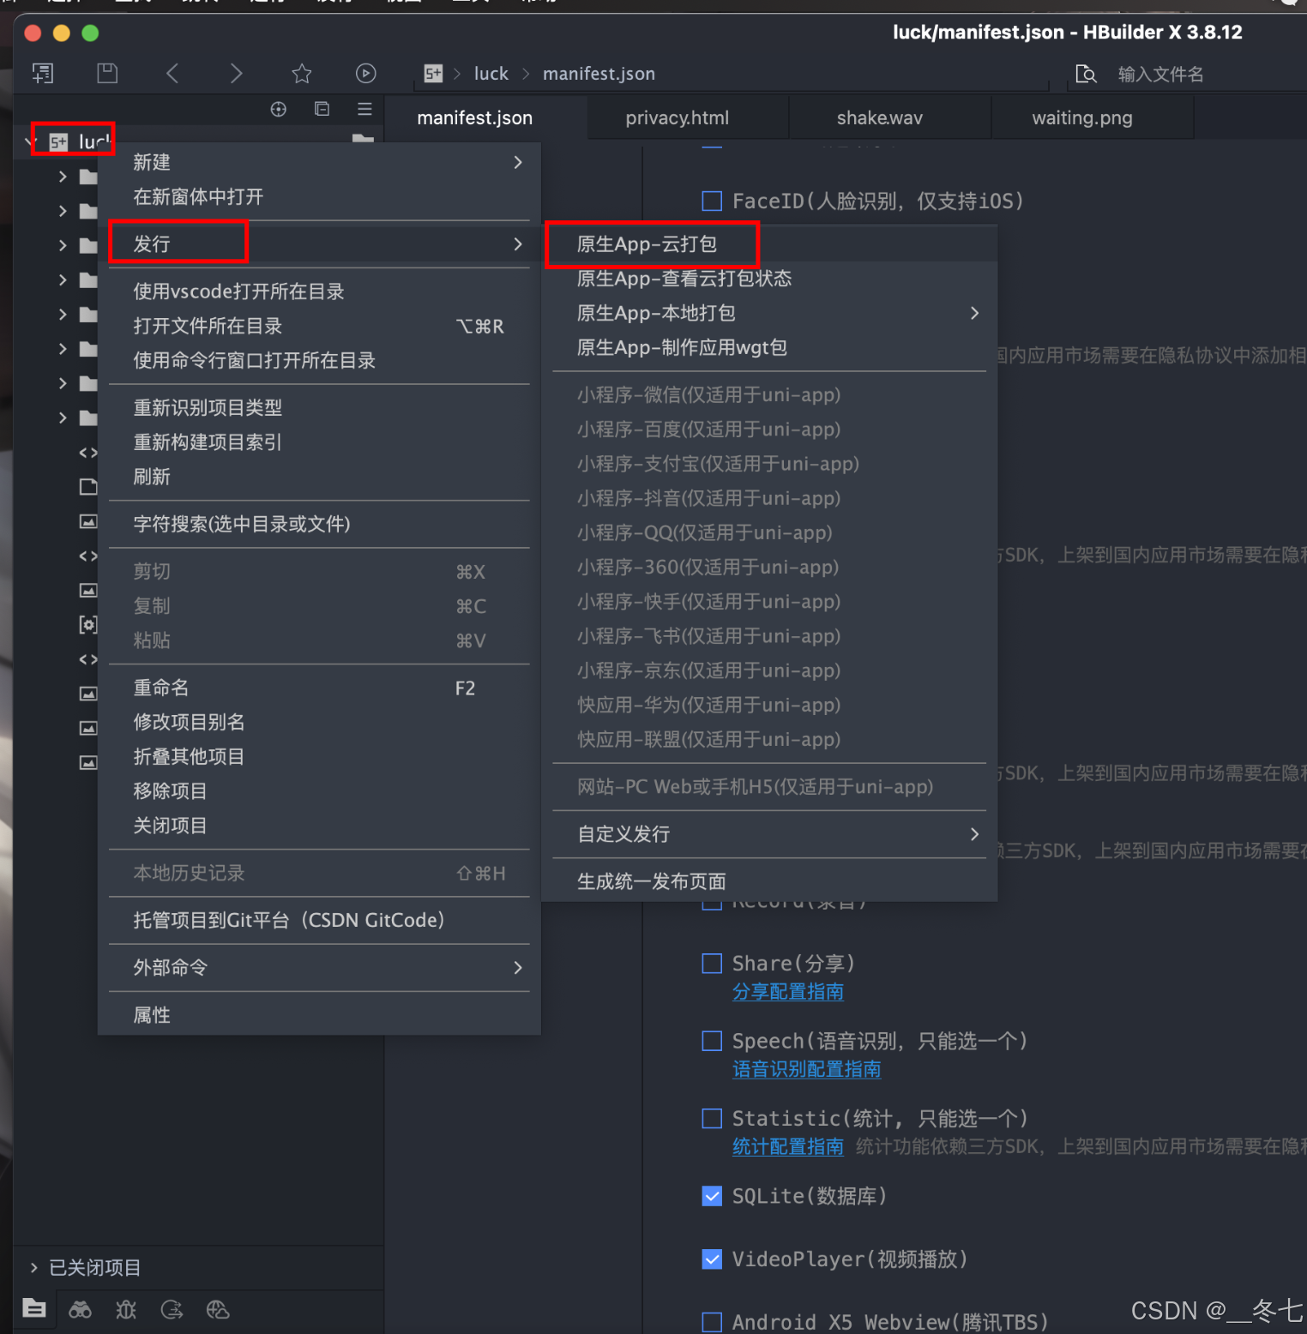Viewport: 1307px width, 1334px height.
Task: Click the save file icon
Action: click(107, 74)
